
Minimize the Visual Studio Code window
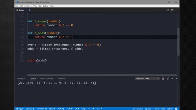pos(162,2)
